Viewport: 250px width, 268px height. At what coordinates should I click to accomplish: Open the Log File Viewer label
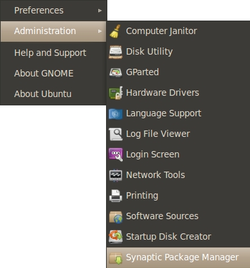pos(158,134)
